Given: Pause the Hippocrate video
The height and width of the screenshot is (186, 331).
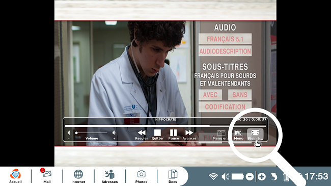Looking at the screenshot, I should pos(173,135).
